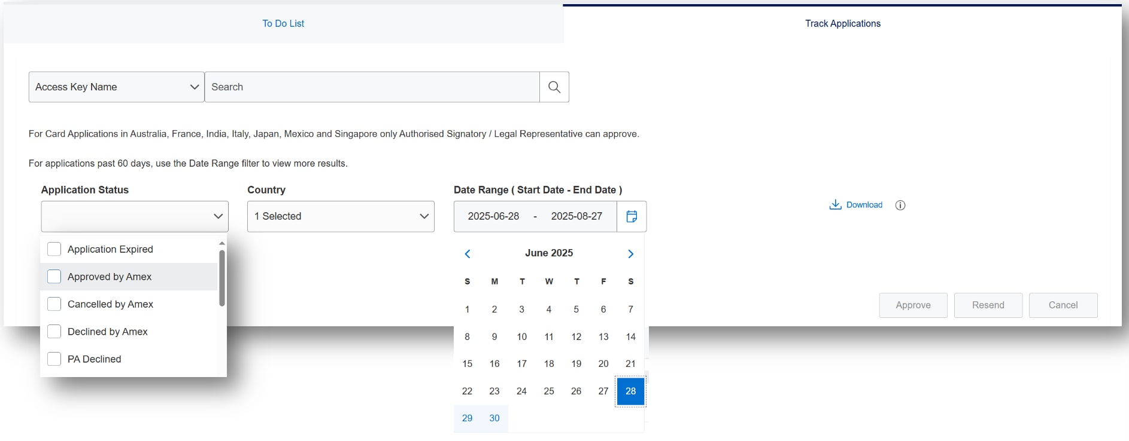Open the Country dropdown
Viewport: 1129px width, 441px height.
pyautogui.click(x=340, y=216)
